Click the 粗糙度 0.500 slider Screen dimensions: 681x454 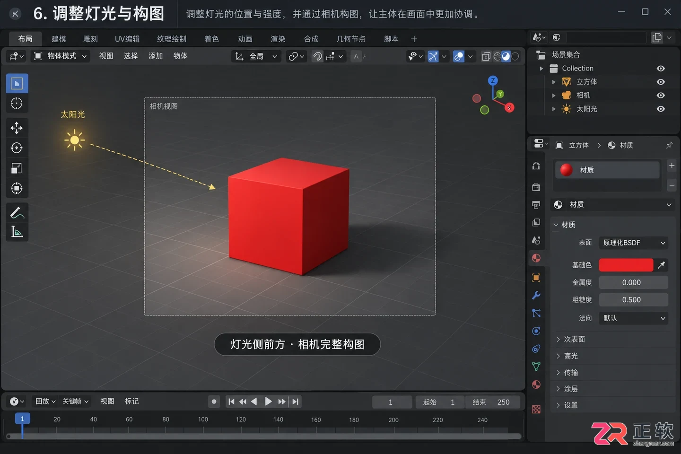click(633, 300)
